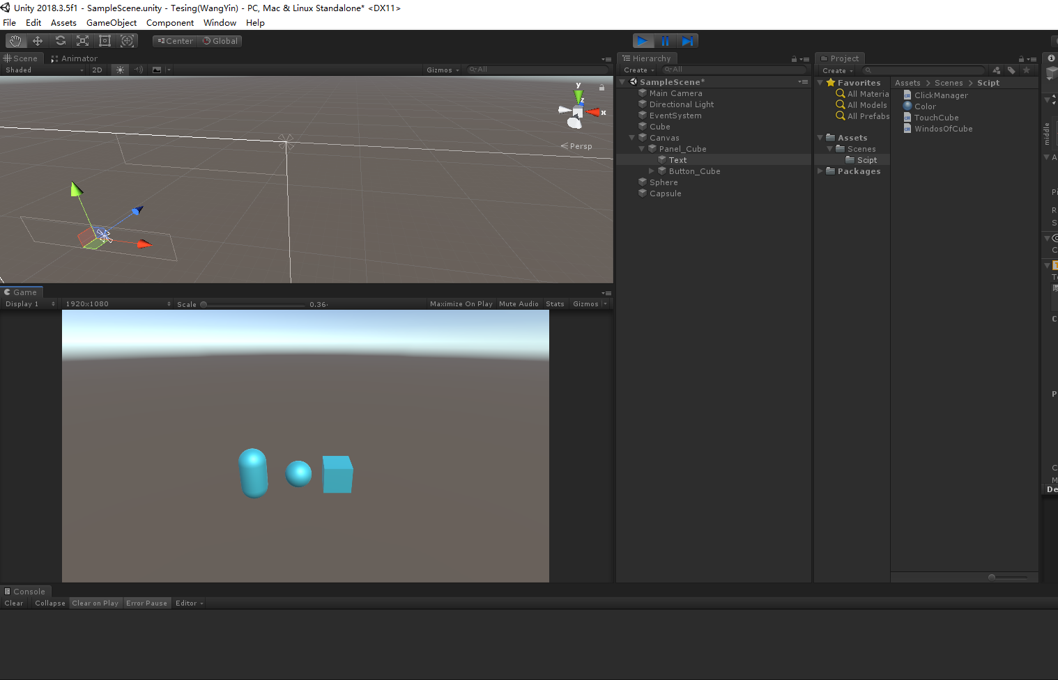Collapse the Canvas object
The width and height of the screenshot is (1058, 680).
pyautogui.click(x=632, y=138)
